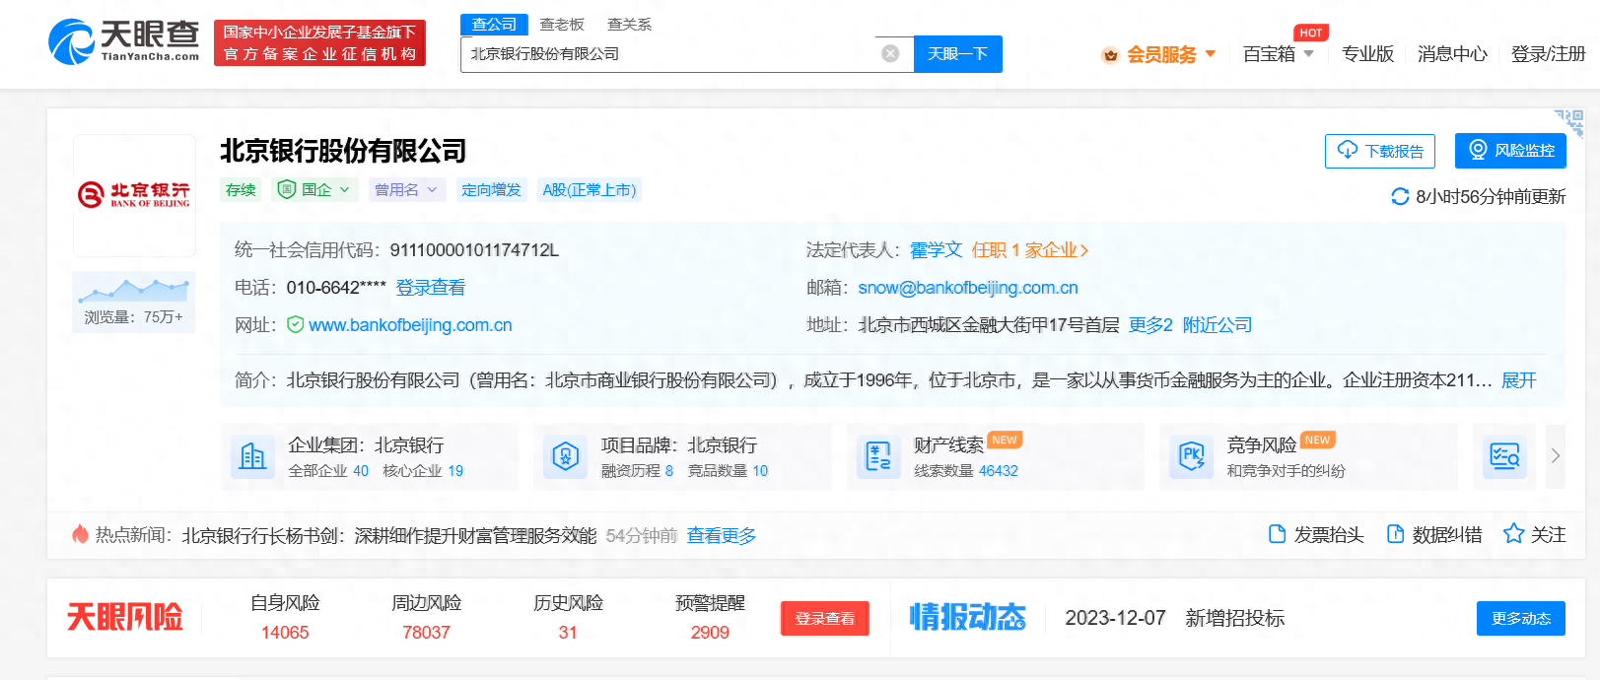Click the 天眼一下 search button

point(957,53)
